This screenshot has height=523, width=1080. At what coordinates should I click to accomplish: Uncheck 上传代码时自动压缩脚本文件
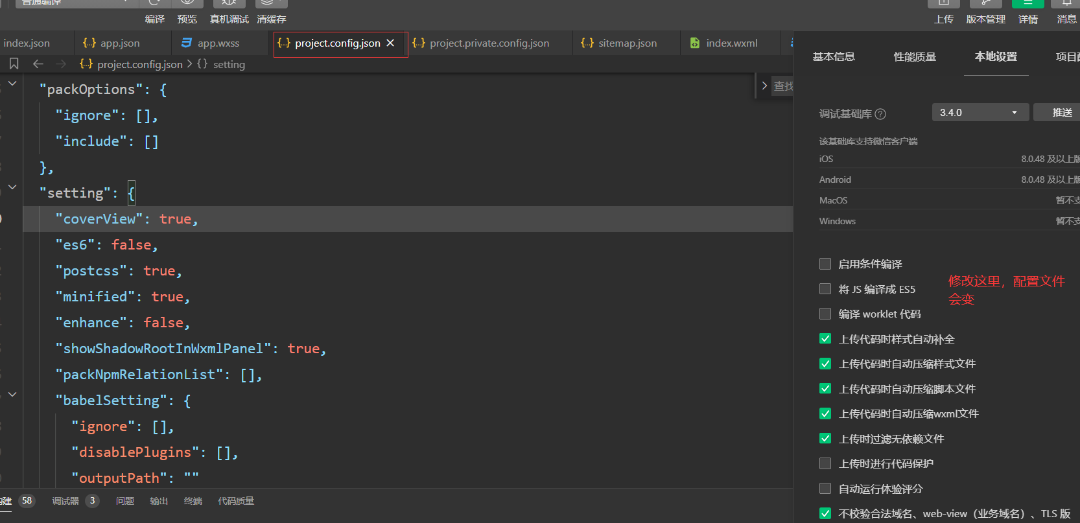click(825, 389)
